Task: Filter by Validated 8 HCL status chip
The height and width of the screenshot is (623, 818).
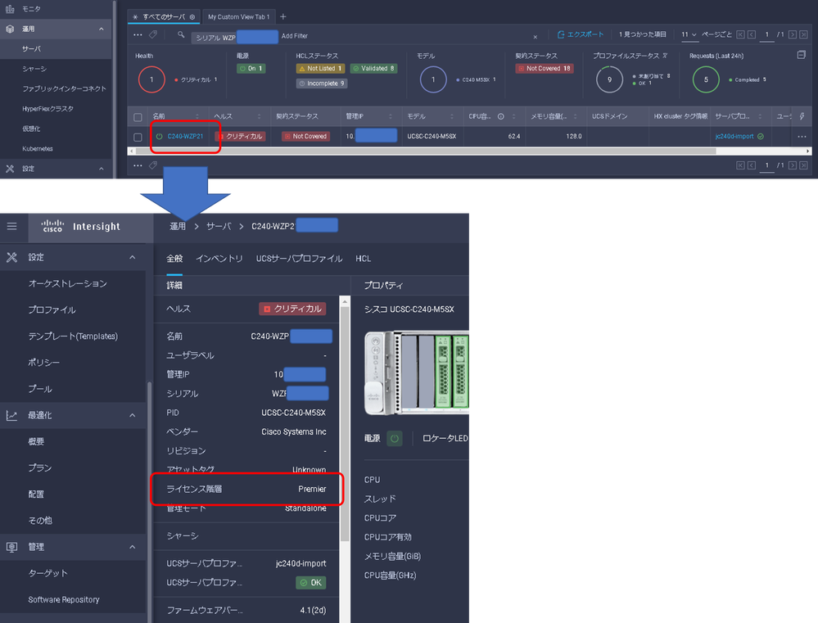Action: click(374, 68)
